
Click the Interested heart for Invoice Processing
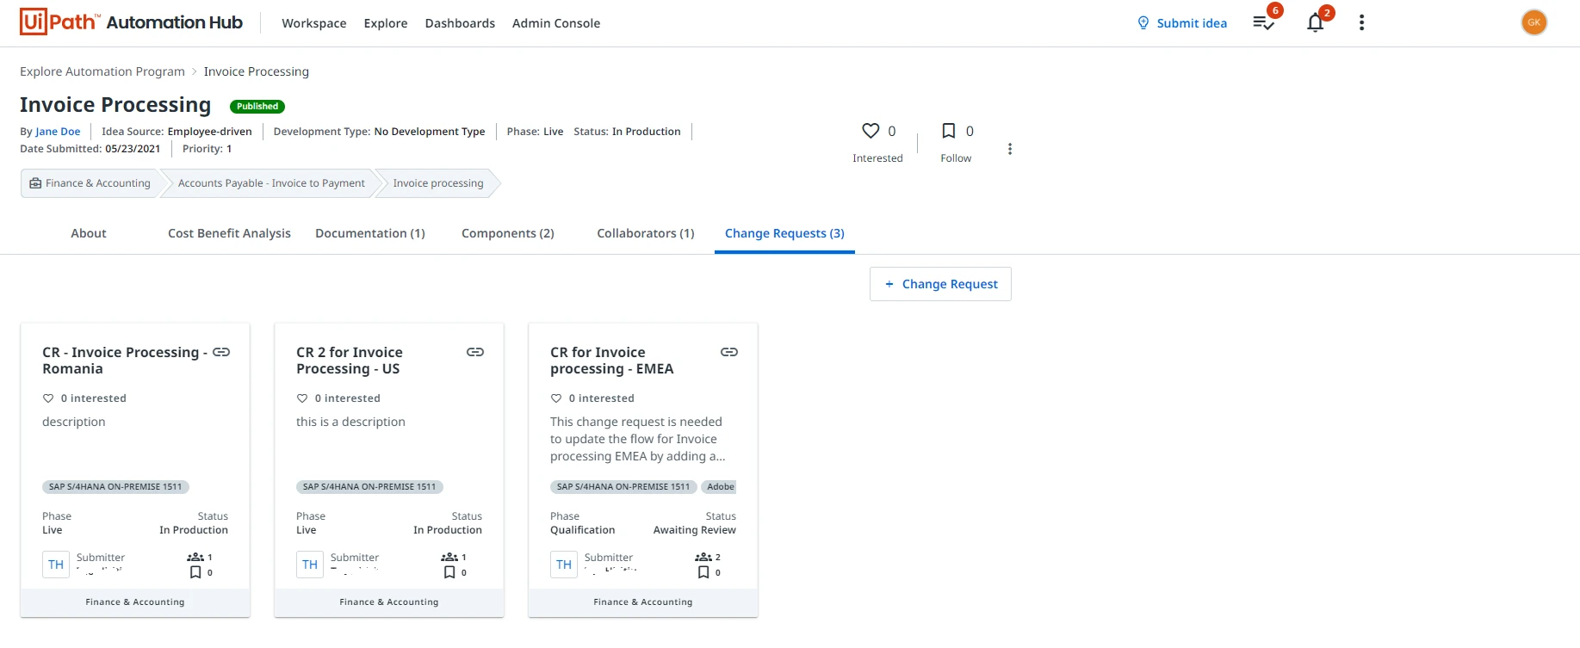(871, 131)
